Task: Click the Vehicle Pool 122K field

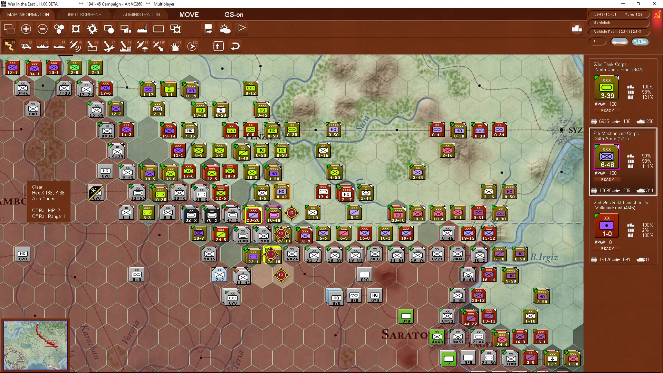Action: [x=618, y=32]
